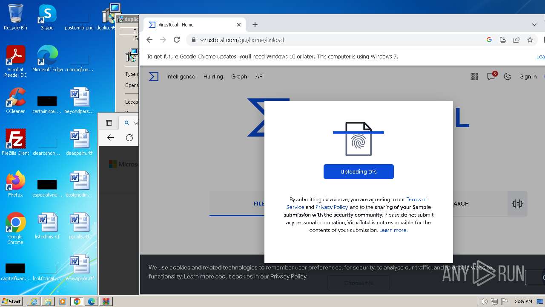Open the apps grid icon in VirusTotal header
This screenshot has width=545, height=307.
(x=474, y=77)
